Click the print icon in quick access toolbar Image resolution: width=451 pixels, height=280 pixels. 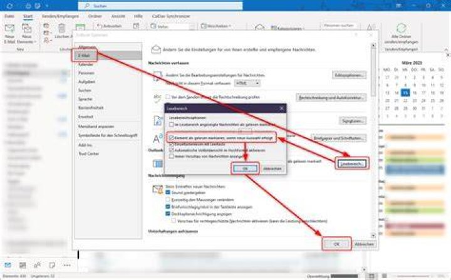28,6
